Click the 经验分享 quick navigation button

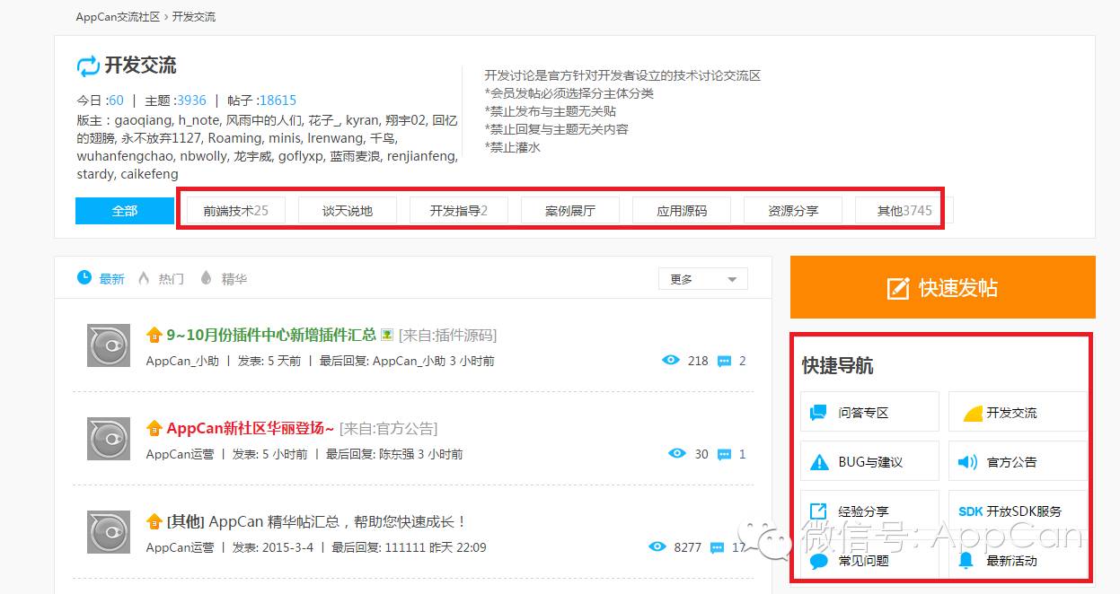[x=870, y=511]
